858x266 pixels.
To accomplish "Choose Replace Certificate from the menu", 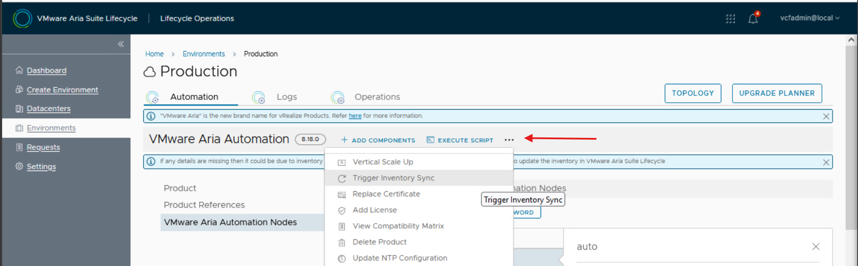I will click(386, 194).
